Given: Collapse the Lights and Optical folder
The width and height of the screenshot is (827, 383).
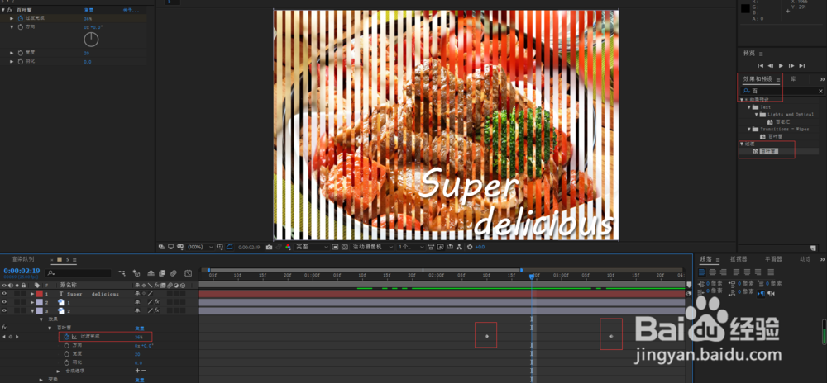Looking at the screenshot, I should (x=757, y=114).
